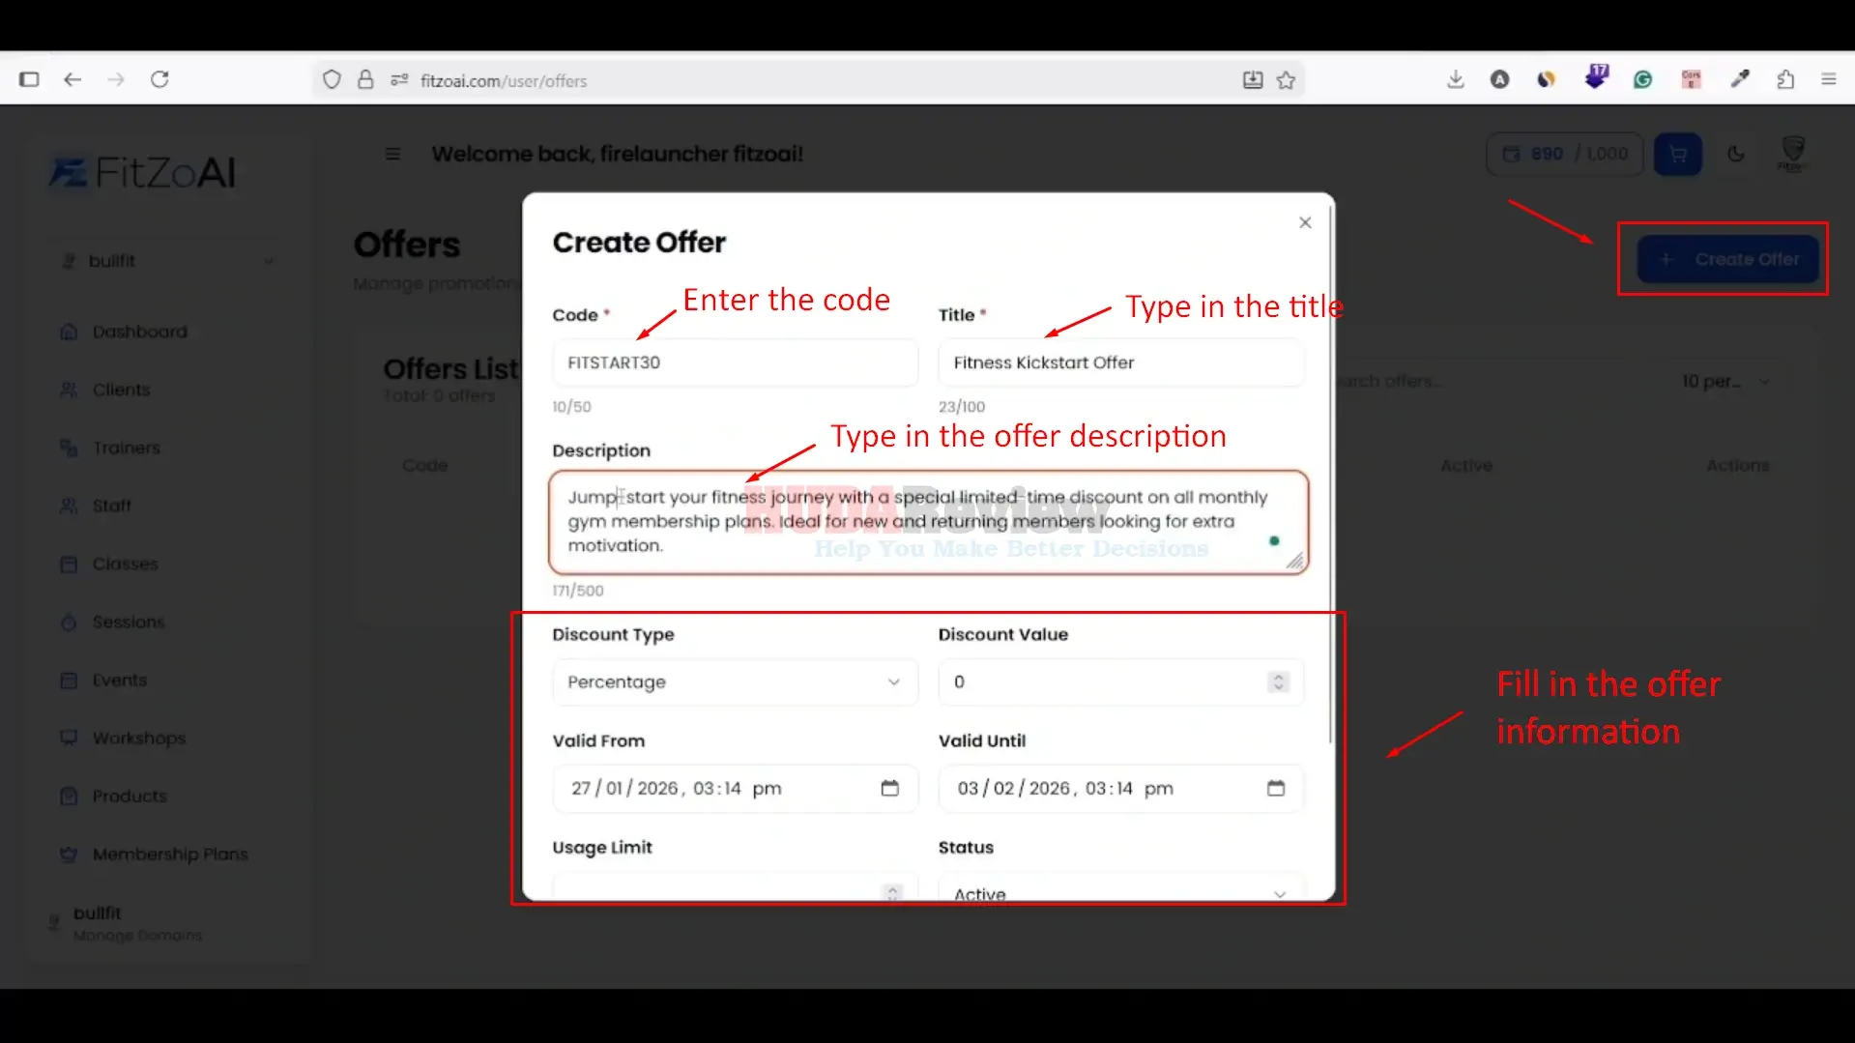This screenshot has width=1855, height=1043.
Task: Open Products in the sidebar
Action: [x=129, y=797]
